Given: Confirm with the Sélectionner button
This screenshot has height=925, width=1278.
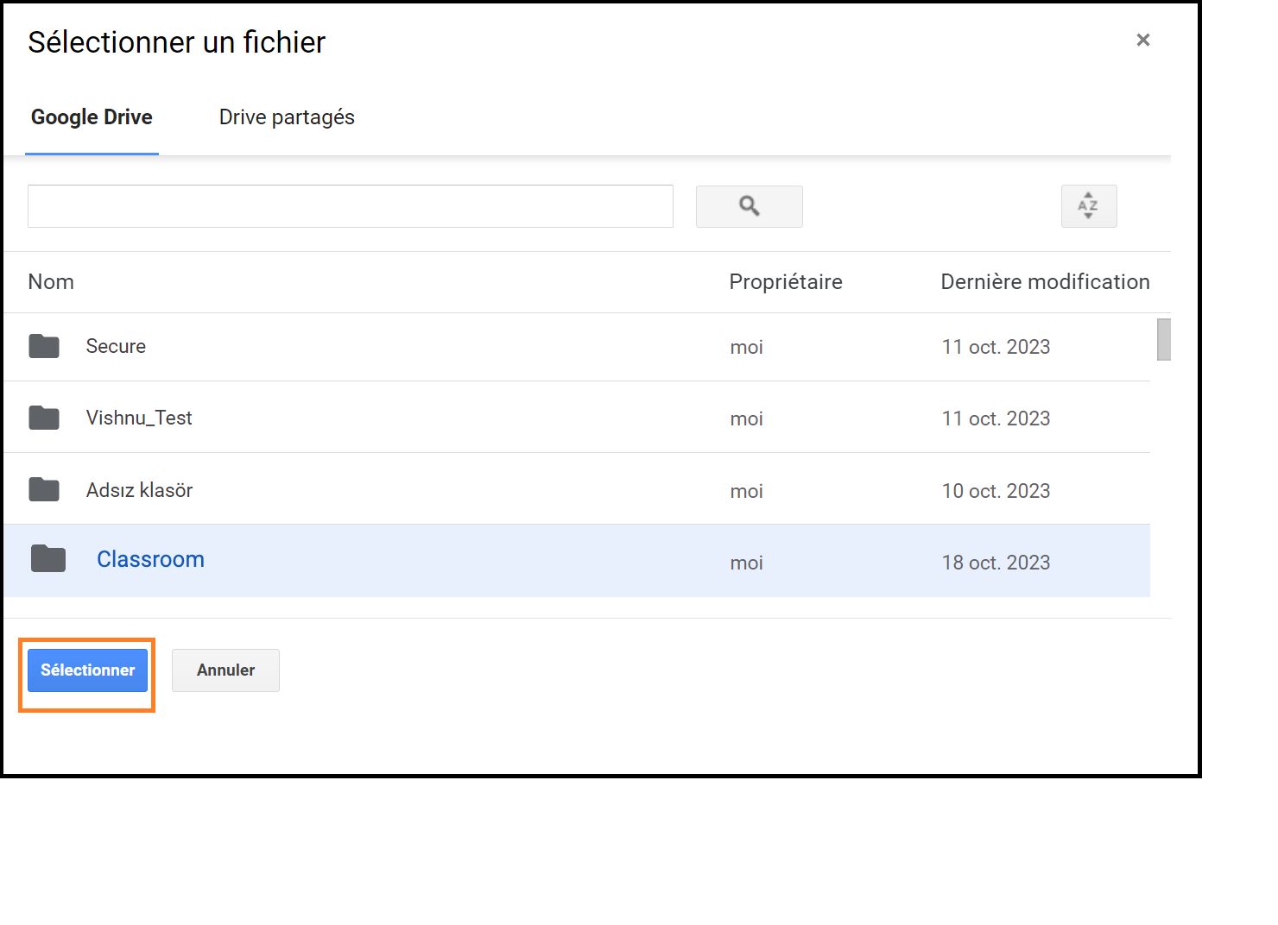Looking at the screenshot, I should click(87, 670).
